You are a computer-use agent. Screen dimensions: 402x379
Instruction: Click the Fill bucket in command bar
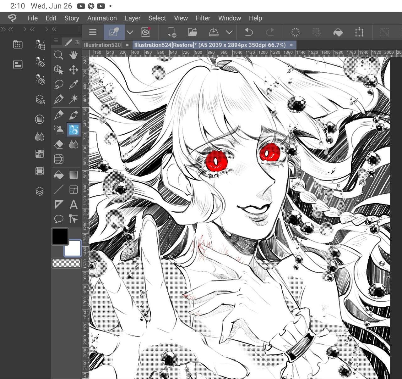coord(338,32)
